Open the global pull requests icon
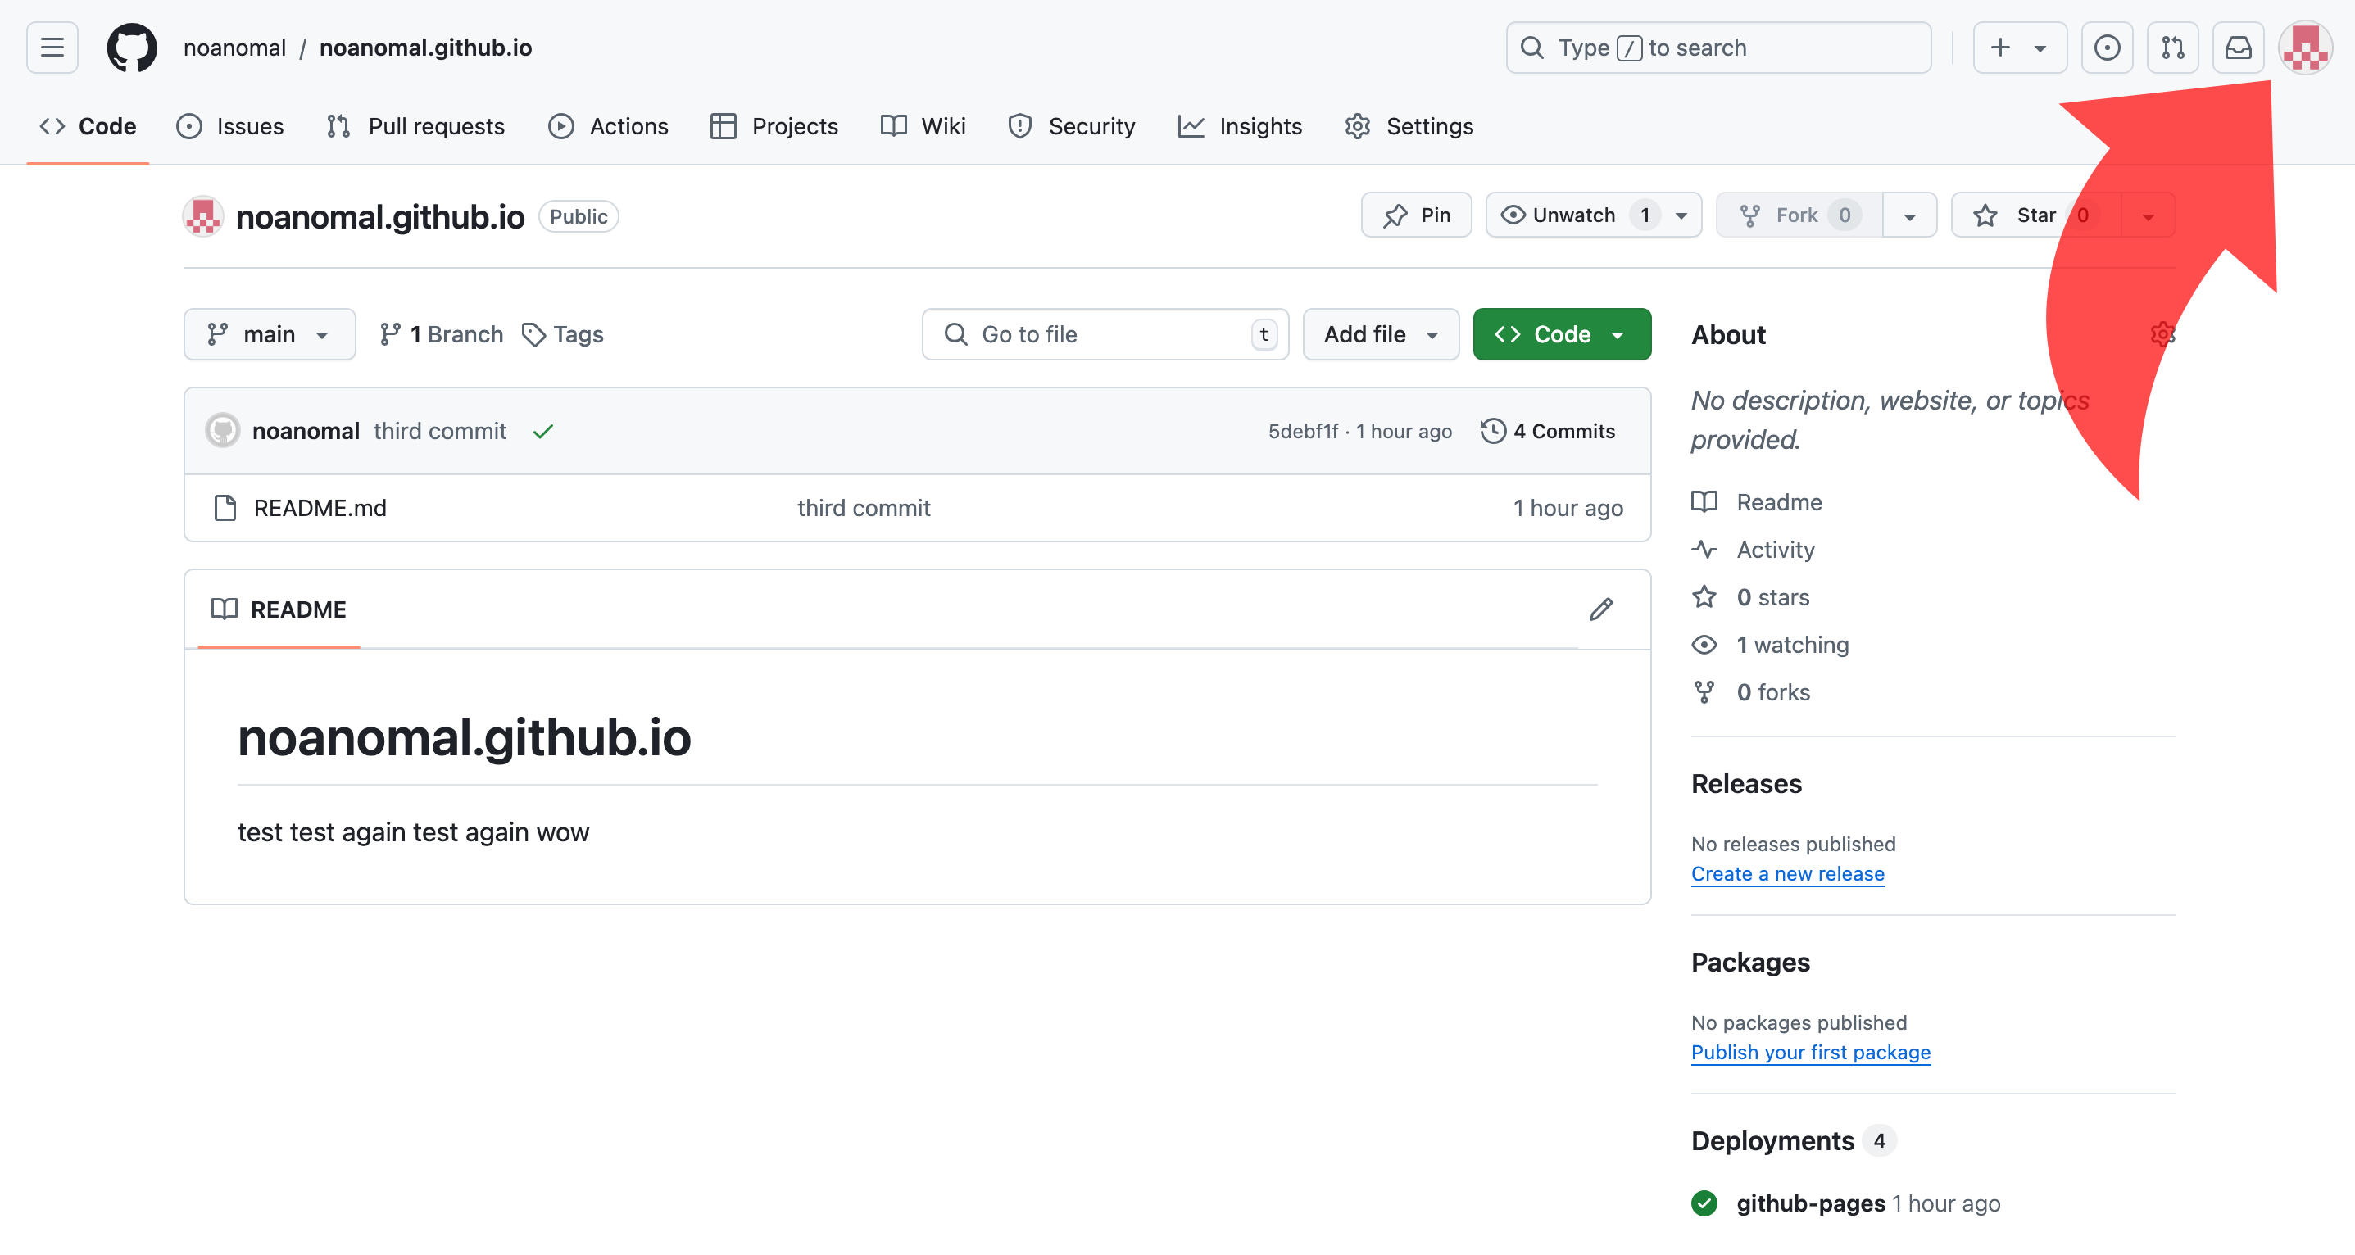 click(2172, 48)
